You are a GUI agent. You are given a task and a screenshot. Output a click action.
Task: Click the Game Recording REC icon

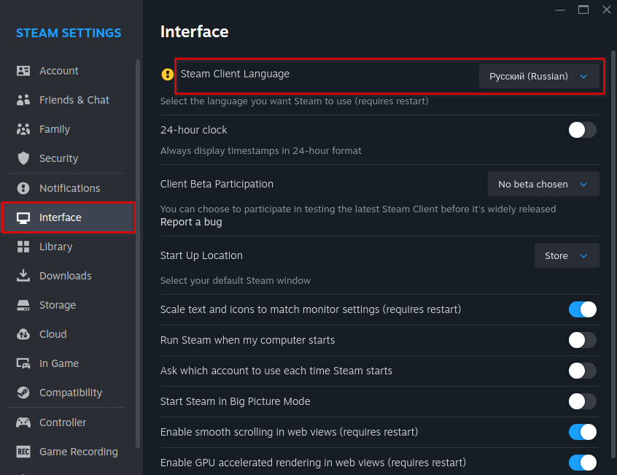tap(23, 452)
